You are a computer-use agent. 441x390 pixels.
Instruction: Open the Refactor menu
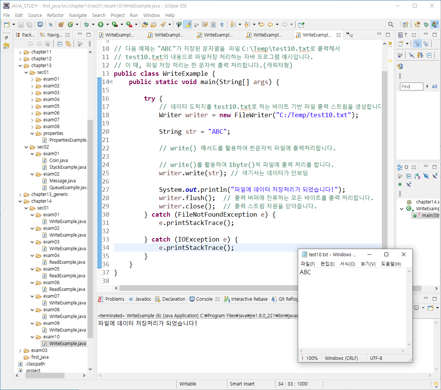click(x=55, y=15)
